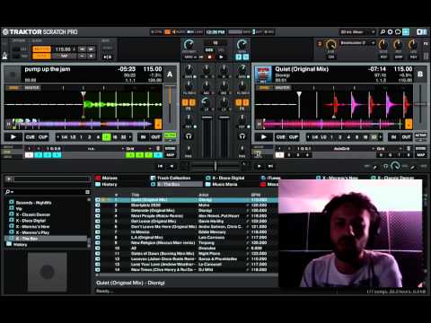Shift loop sizes left arrow on Deck A

click(x=57, y=137)
